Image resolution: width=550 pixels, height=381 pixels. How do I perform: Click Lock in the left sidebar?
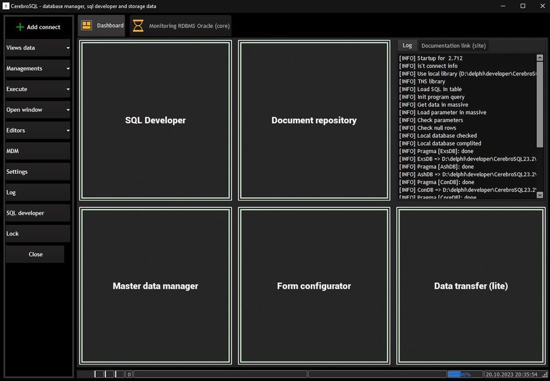pos(37,233)
